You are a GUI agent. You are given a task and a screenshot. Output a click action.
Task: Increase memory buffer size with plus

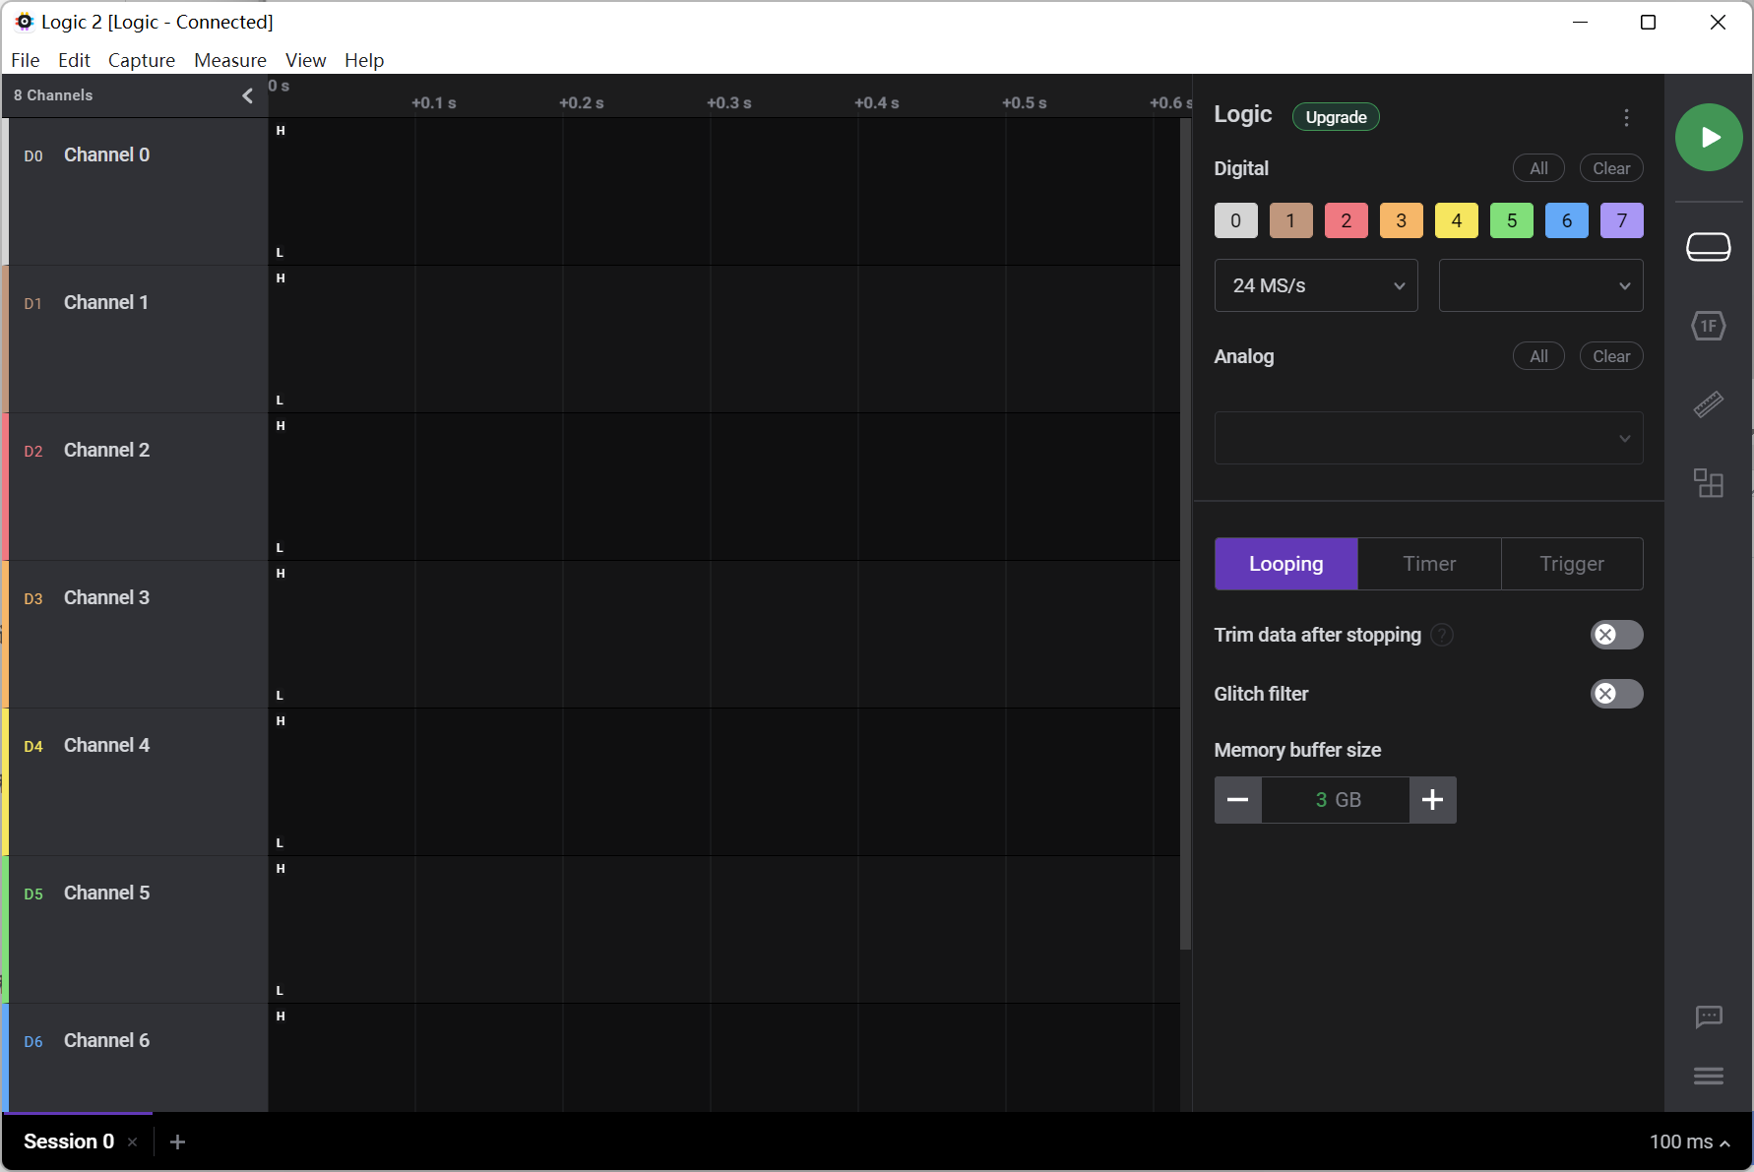[1433, 800]
